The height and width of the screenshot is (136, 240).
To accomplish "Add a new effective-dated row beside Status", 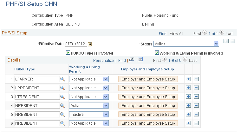I will tap(226, 41).
